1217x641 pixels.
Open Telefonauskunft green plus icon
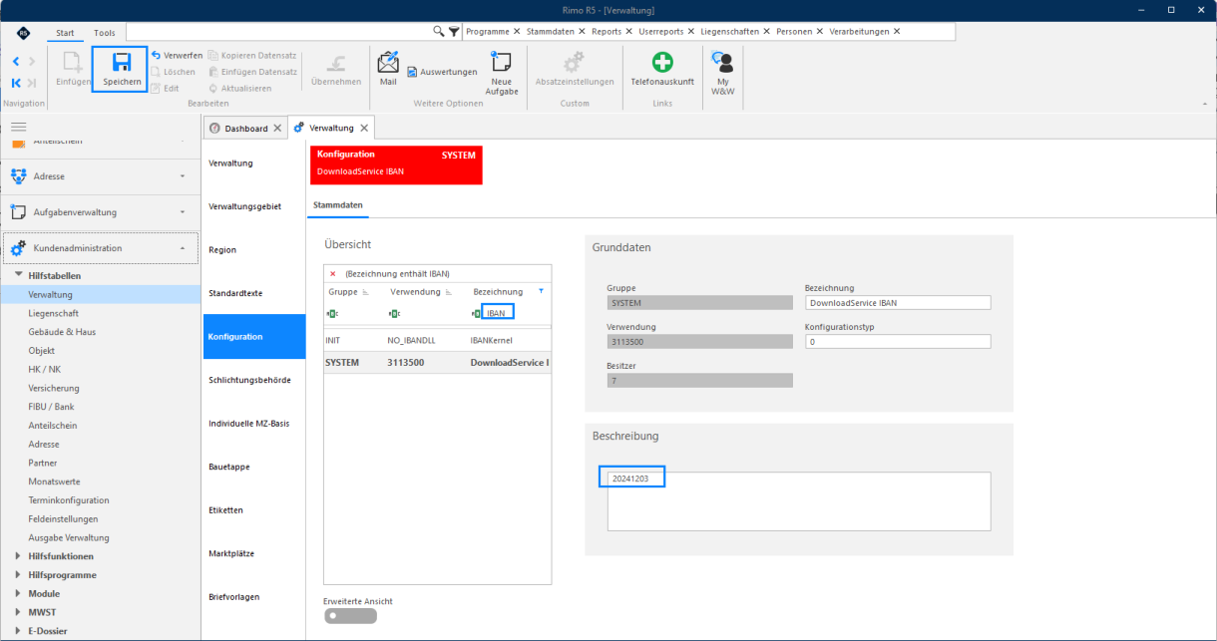click(662, 69)
